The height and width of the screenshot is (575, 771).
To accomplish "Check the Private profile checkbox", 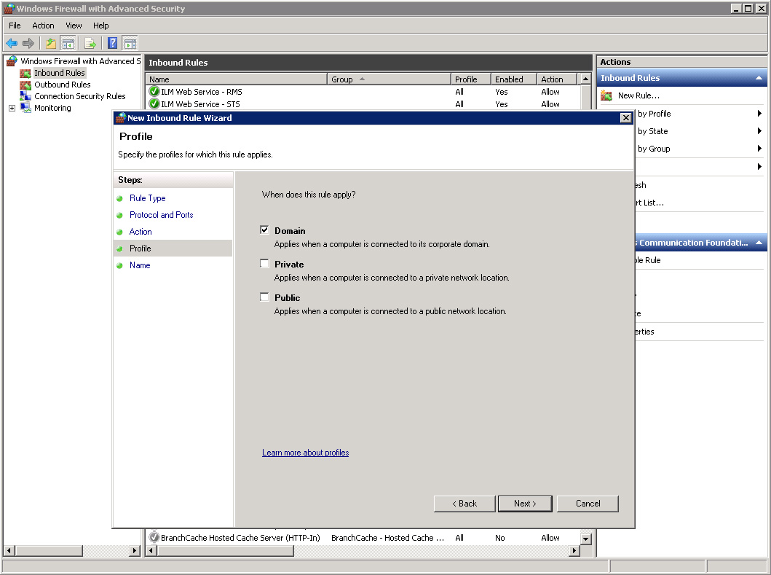I will 264,263.
